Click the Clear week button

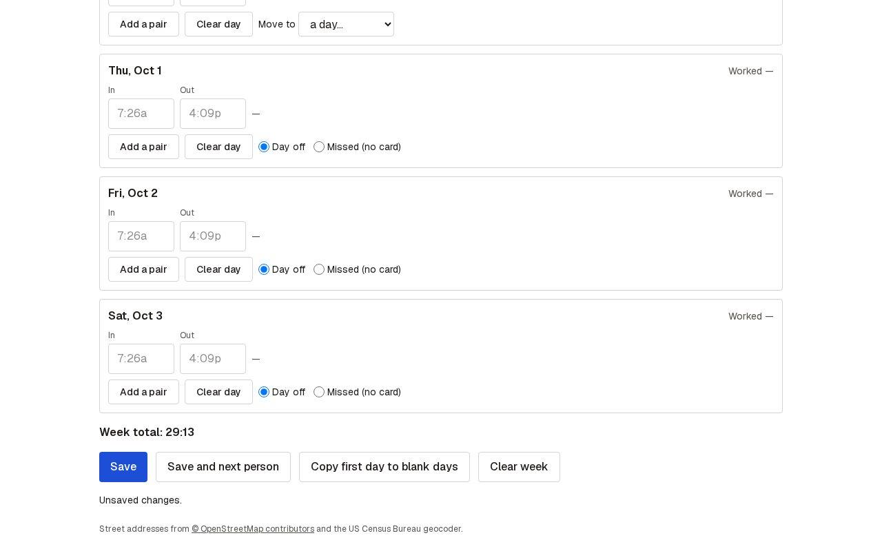(519, 467)
